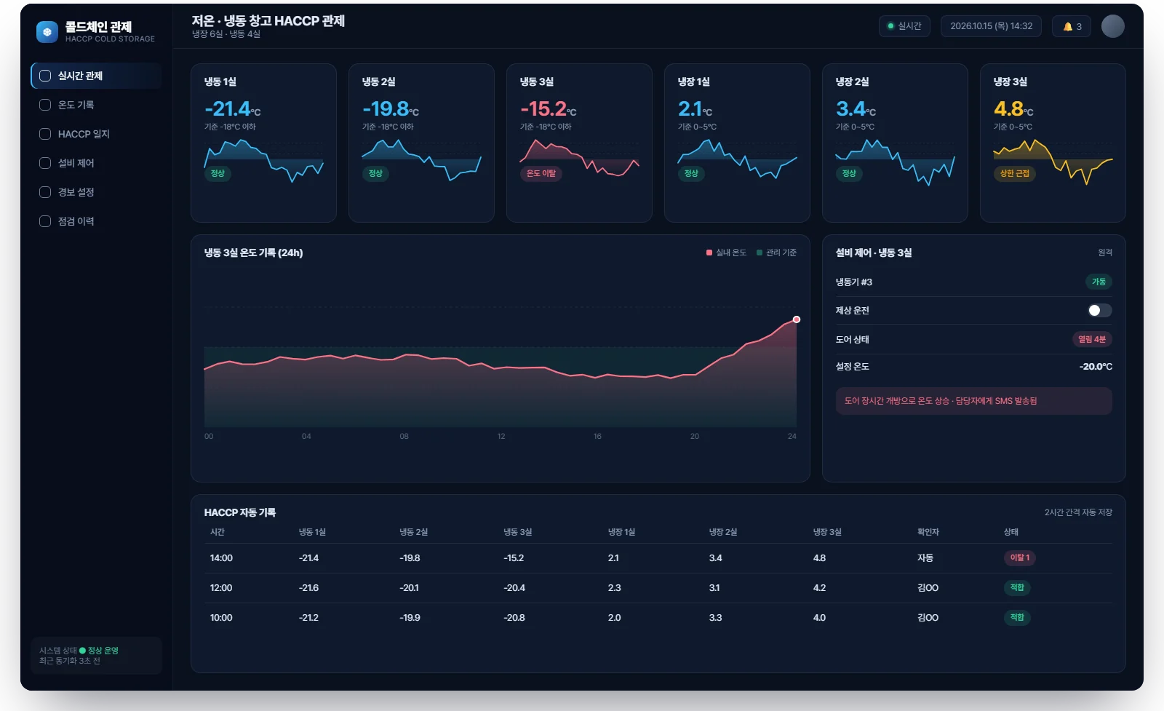Open notifications bell showing 3
The image size is (1164, 711).
[1072, 26]
